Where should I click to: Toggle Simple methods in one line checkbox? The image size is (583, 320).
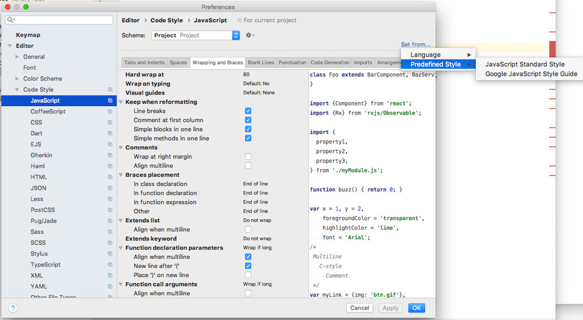point(248,138)
